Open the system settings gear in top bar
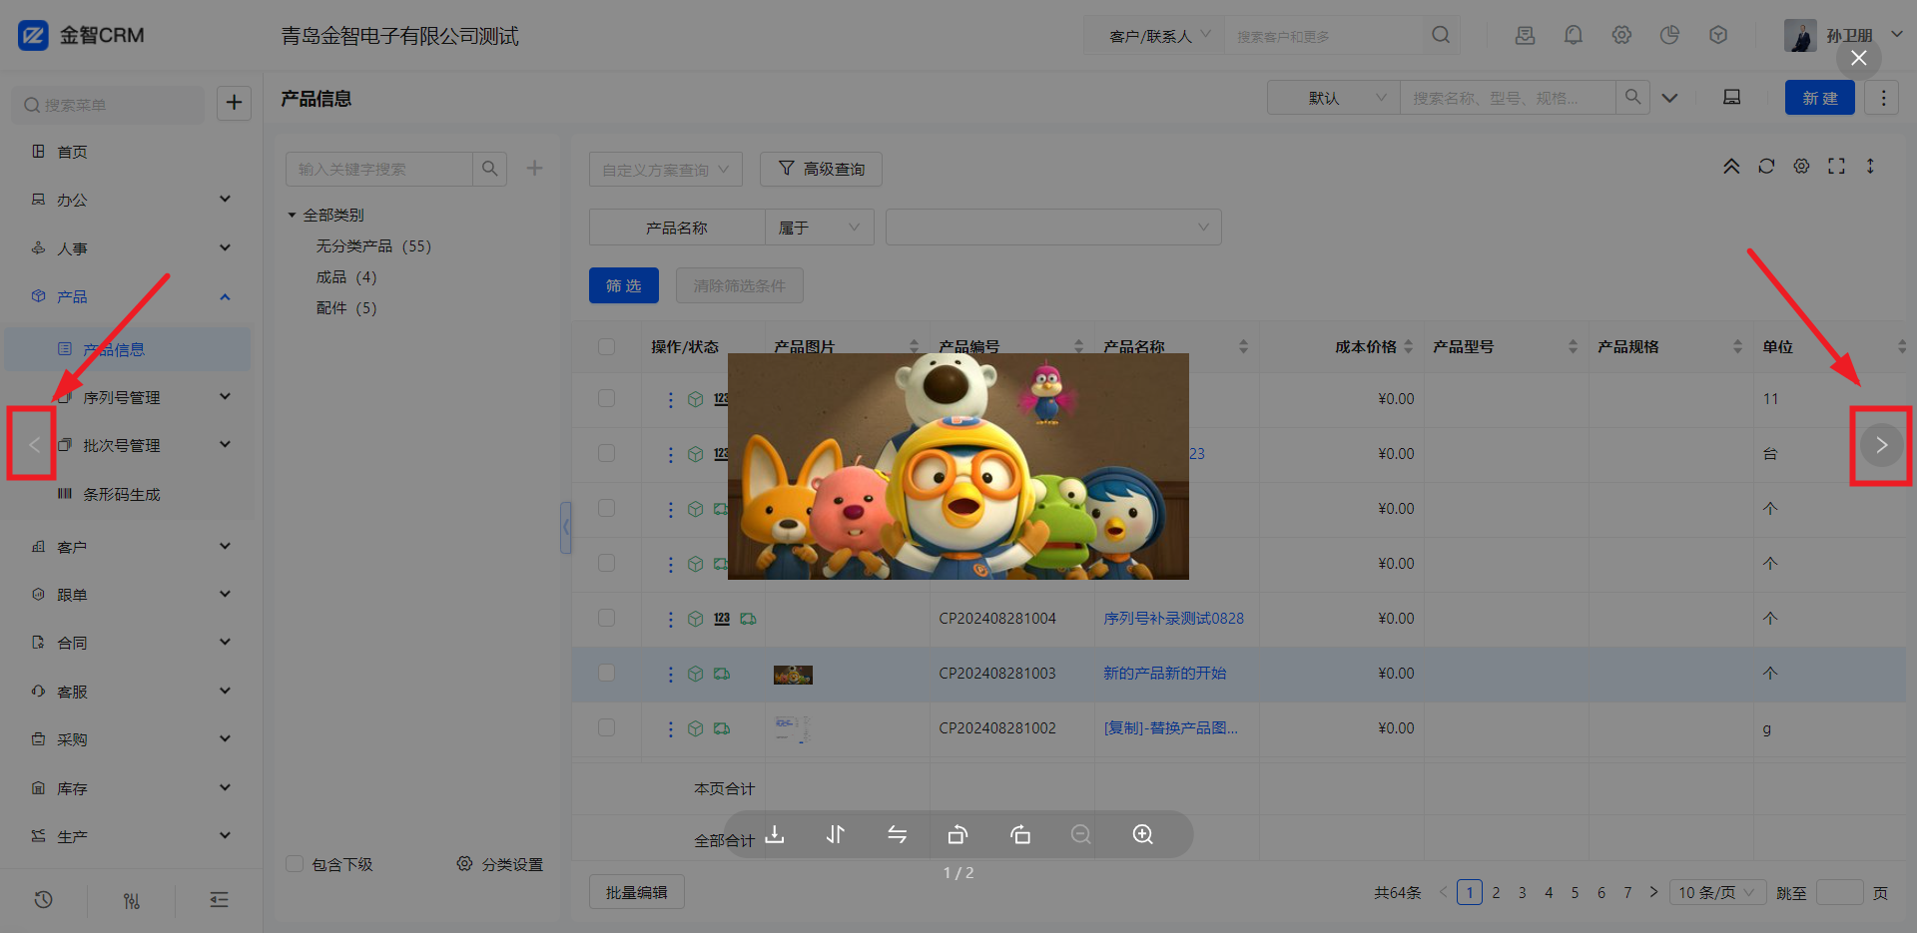 [x=1621, y=35]
